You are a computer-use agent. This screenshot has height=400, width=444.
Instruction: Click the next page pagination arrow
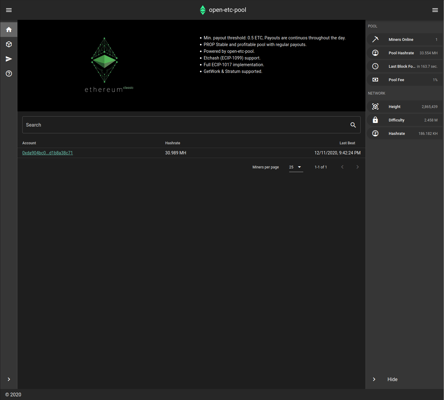pos(357,167)
